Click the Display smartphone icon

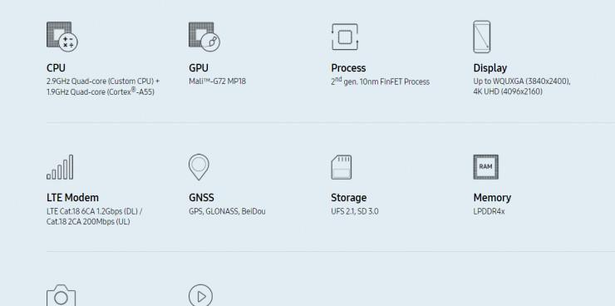coord(482,37)
